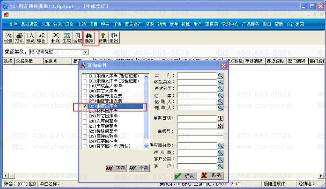Click document list scroll up arrow

[146, 77]
